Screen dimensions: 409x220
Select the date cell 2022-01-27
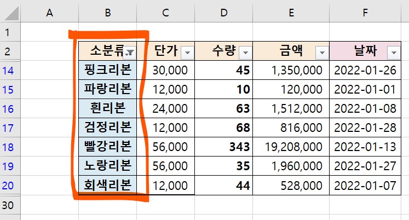point(365,166)
